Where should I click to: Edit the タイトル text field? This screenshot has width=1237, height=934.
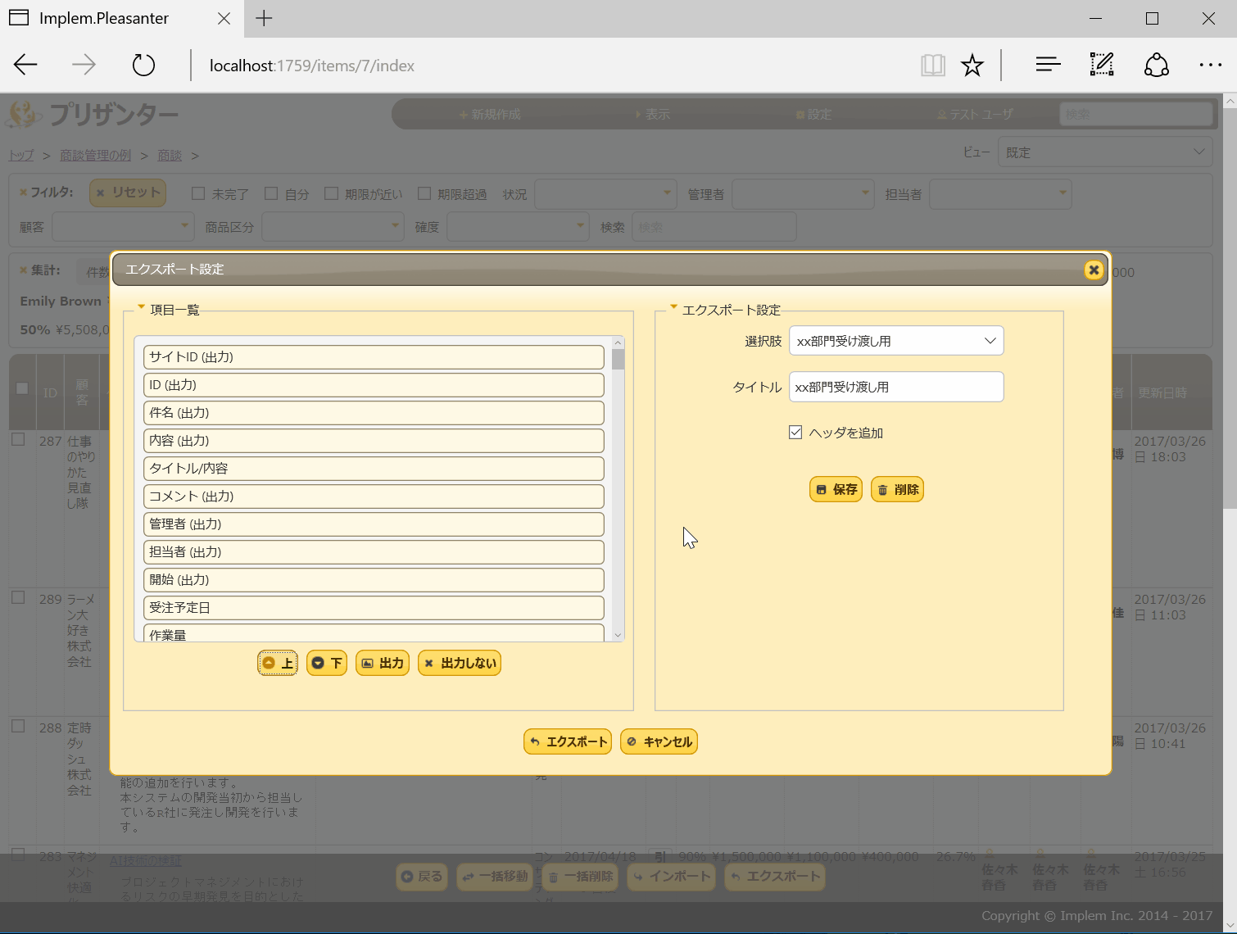[896, 387]
